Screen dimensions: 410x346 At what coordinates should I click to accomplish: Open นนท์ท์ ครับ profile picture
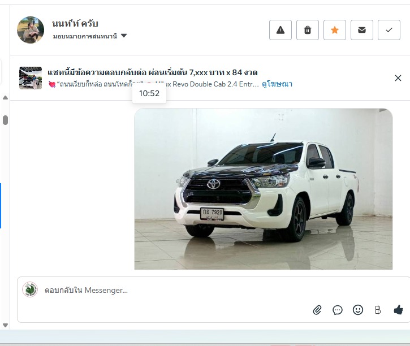pyautogui.click(x=31, y=30)
